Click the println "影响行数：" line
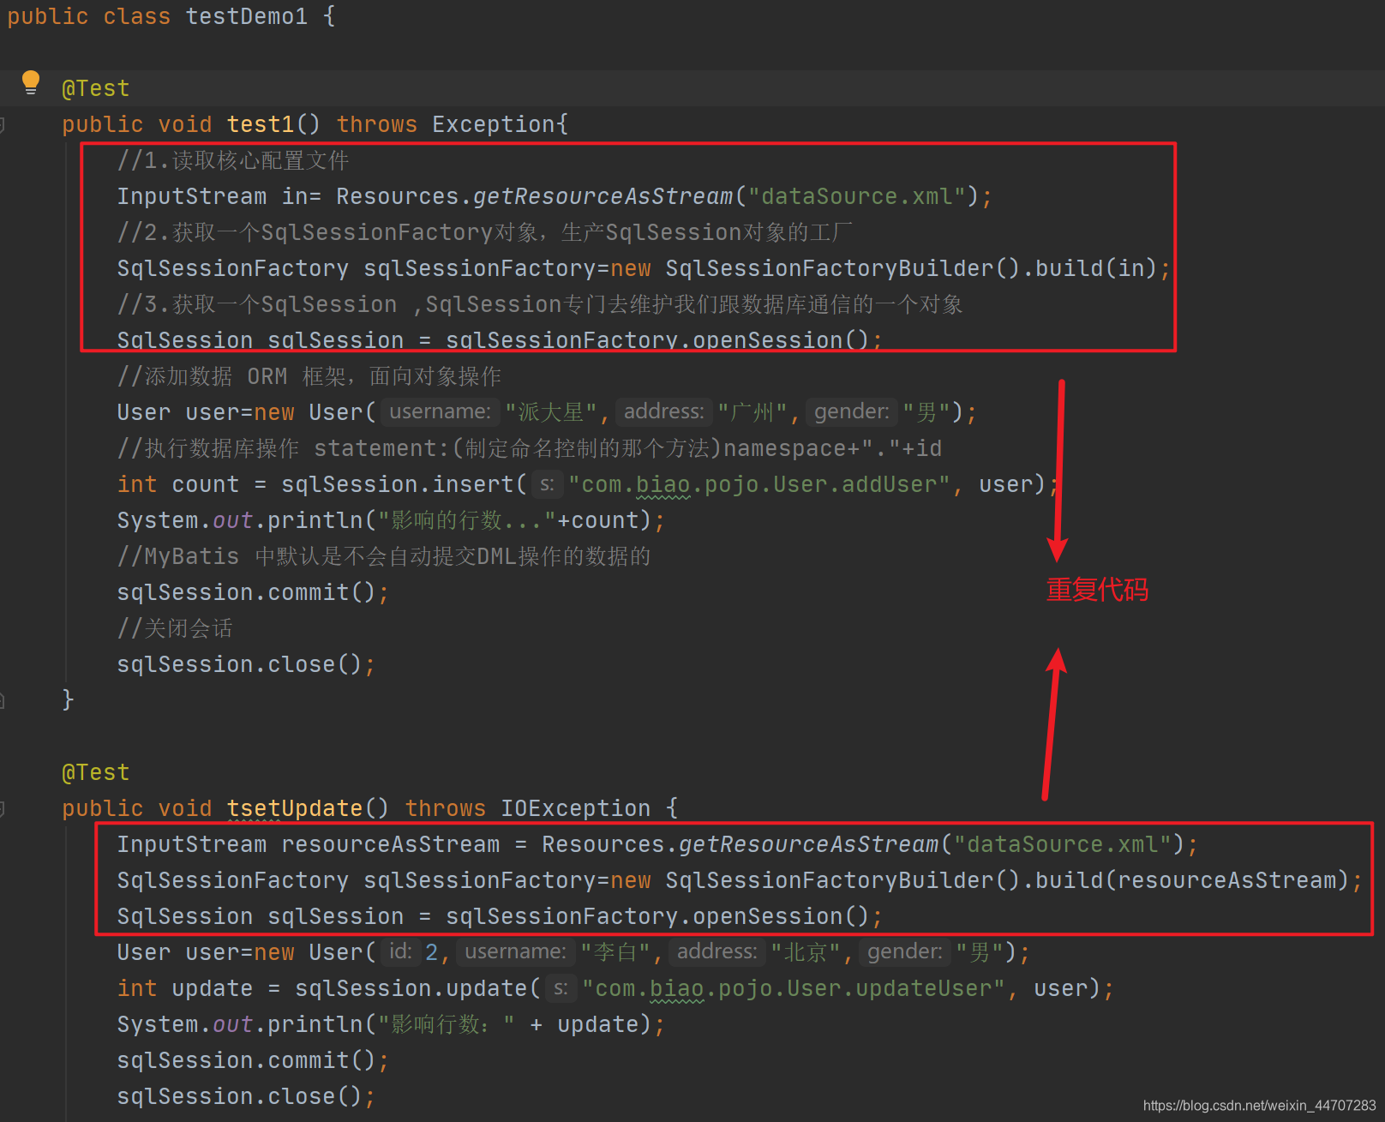The height and width of the screenshot is (1122, 1385). (391, 1024)
